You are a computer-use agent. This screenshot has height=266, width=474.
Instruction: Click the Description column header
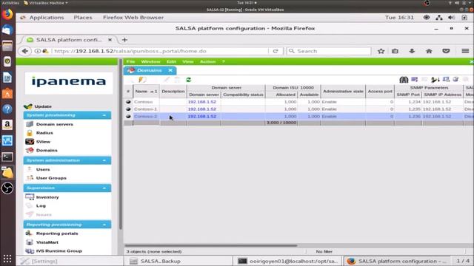pyautogui.click(x=173, y=91)
